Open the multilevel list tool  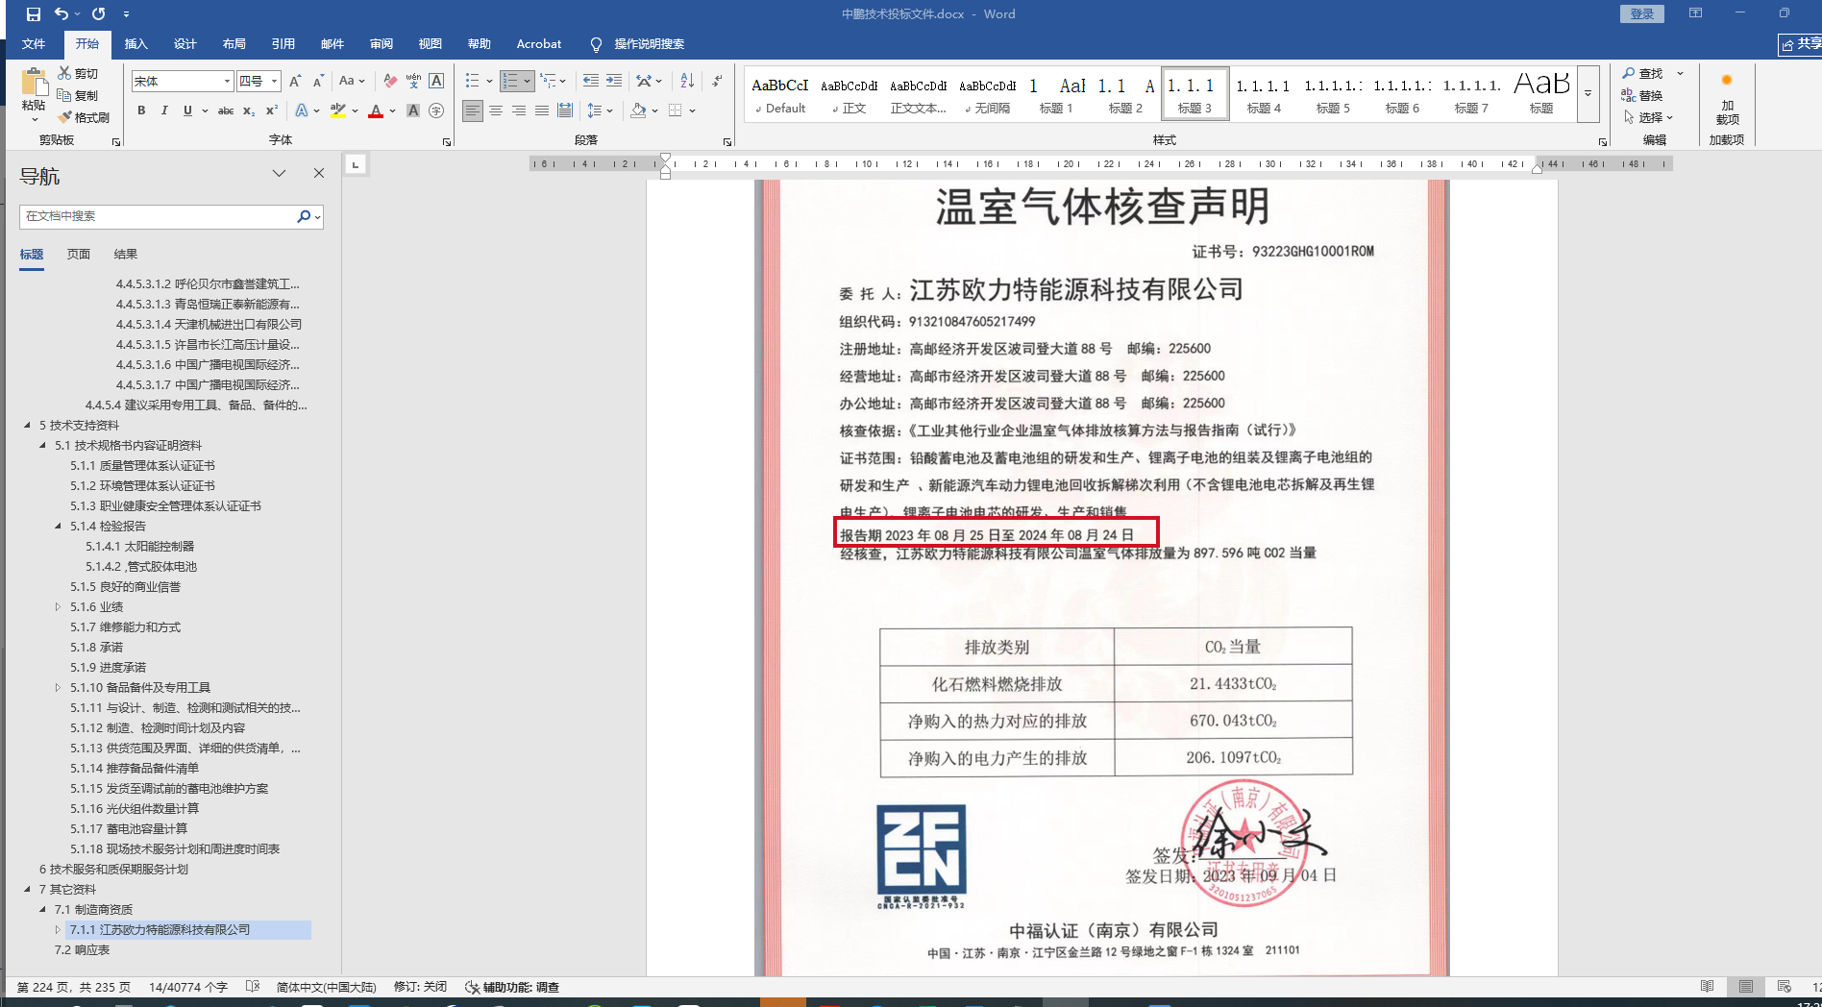(553, 82)
